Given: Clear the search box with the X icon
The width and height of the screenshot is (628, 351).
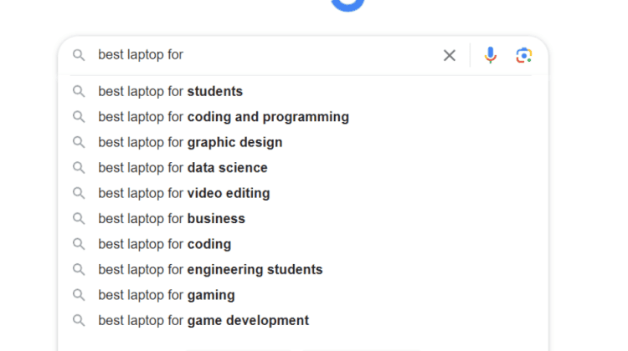Looking at the screenshot, I should [x=450, y=55].
